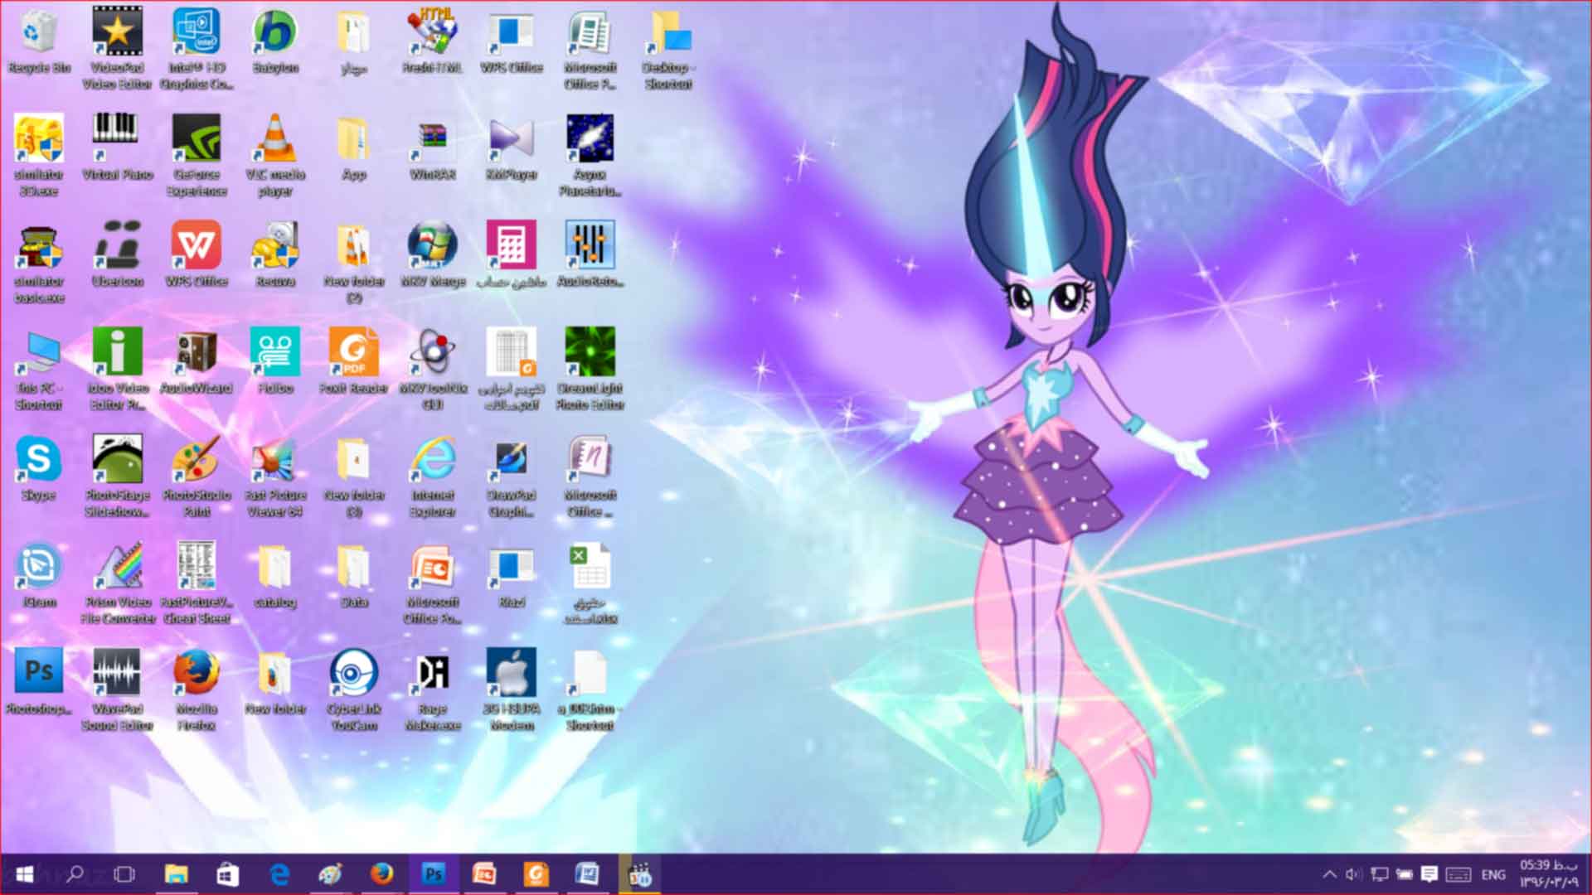Launch VideoPad Video Editor shortcut
Viewport: 1592px width, 895px height.
(x=117, y=48)
